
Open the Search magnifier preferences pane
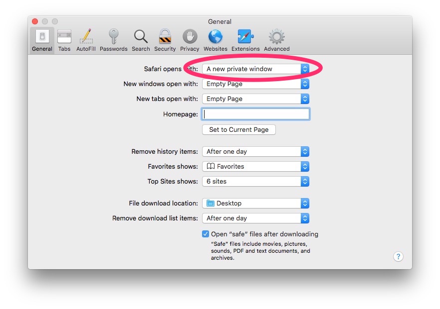click(141, 40)
